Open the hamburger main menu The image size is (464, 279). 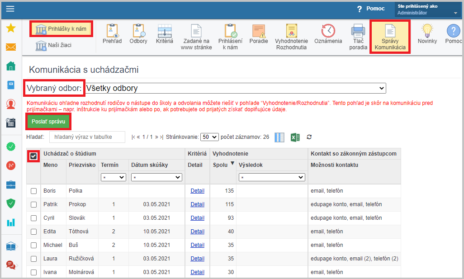coord(10,9)
